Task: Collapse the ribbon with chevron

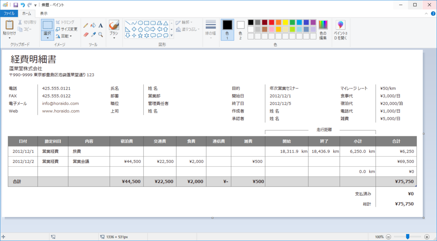Action: (426, 13)
